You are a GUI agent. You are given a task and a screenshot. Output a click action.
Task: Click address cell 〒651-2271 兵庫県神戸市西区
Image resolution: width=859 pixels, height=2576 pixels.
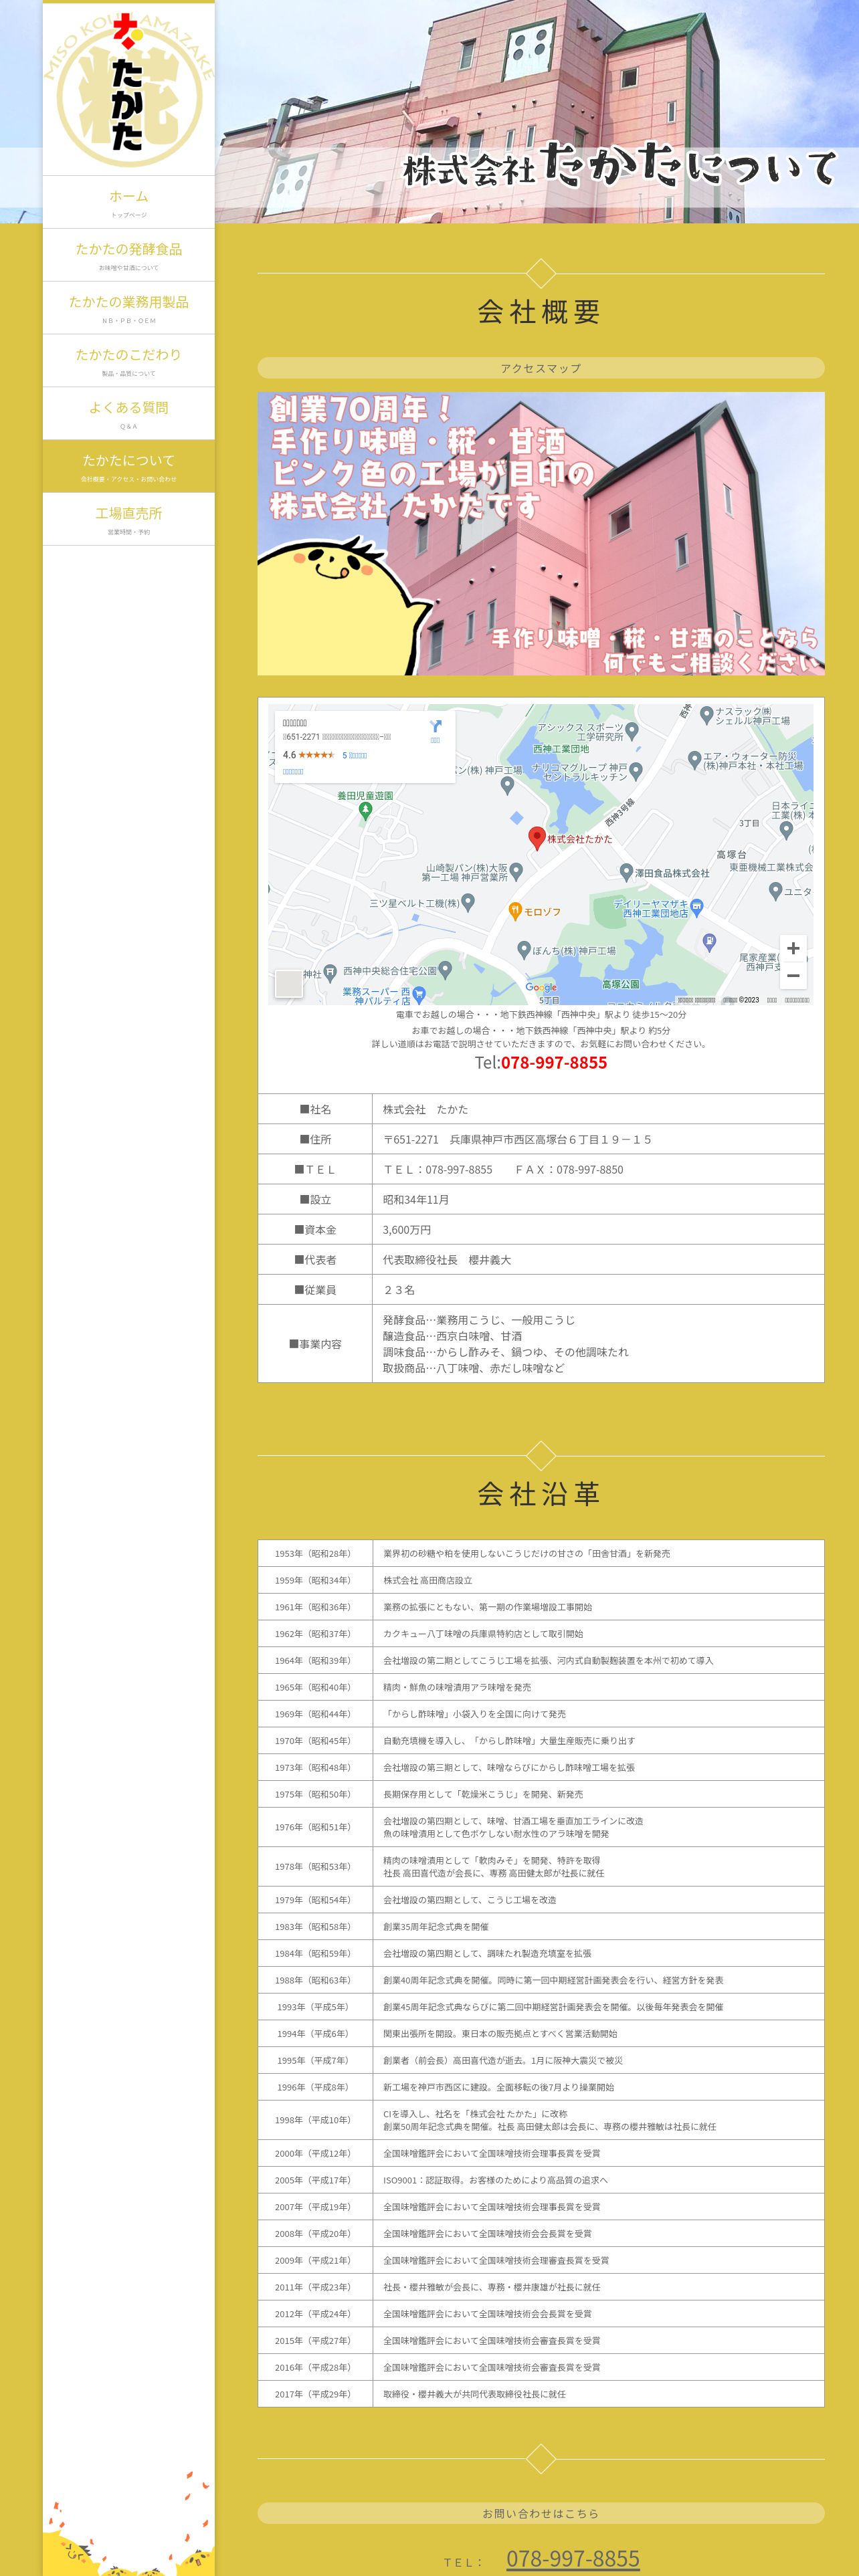click(598, 1139)
